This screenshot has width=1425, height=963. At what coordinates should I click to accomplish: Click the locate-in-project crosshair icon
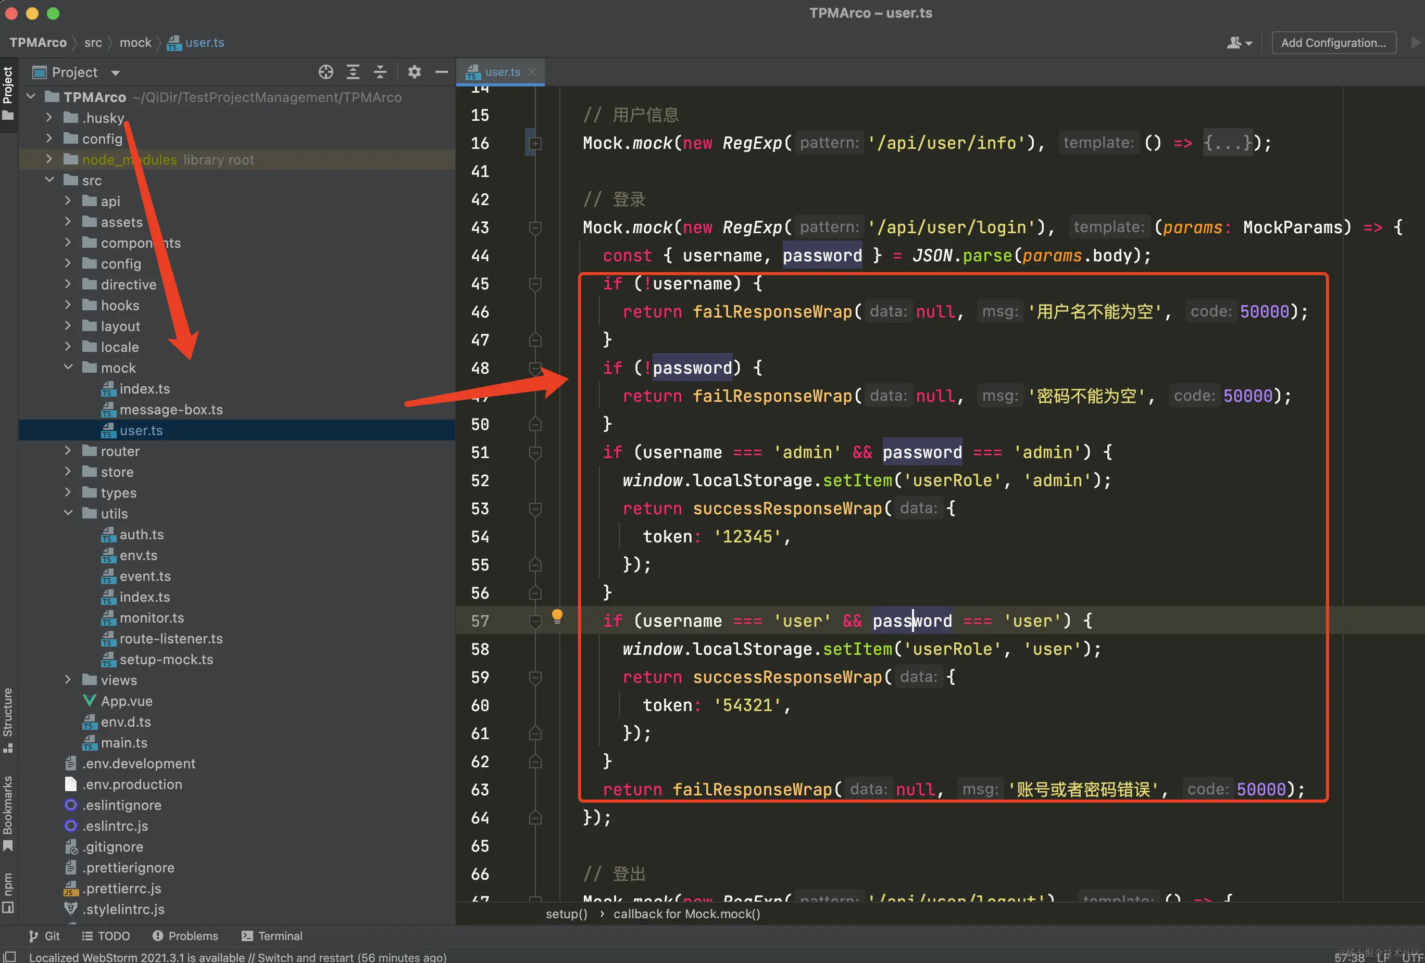pyautogui.click(x=326, y=72)
